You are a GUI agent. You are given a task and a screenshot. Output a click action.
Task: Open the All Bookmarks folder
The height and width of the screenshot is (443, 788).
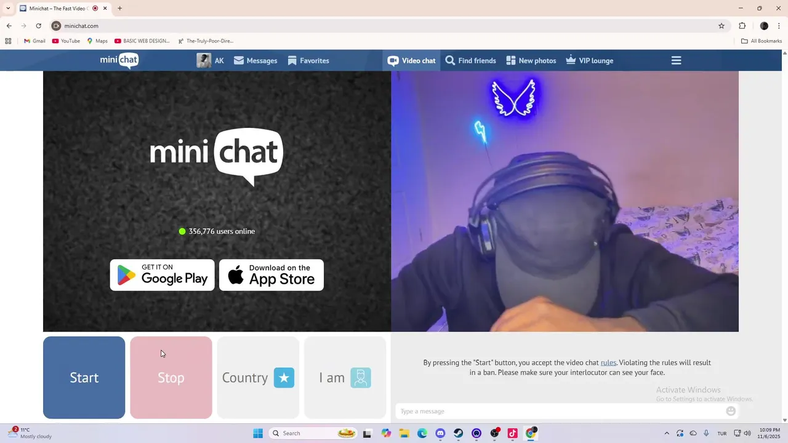pyautogui.click(x=762, y=41)
